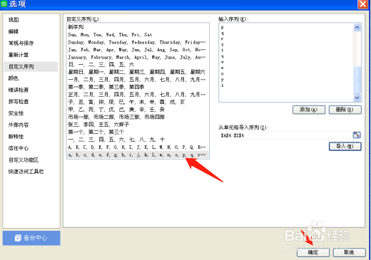Open the 快速访问工具栏 options category
The width and height of the screenshot is (371, 260).
tap(26, 172)
